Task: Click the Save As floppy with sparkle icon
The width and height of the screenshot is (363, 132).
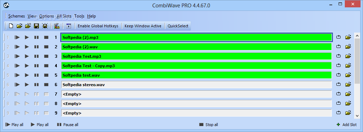Action: point(45,26)
